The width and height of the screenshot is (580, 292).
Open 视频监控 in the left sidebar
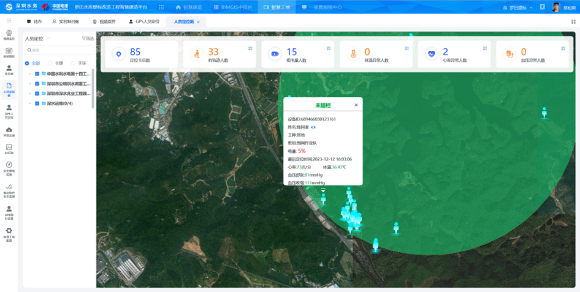click(x=9, y=35)
